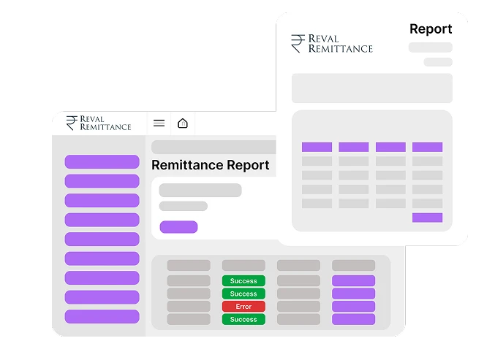Click the Remittance Report heading
This screenshot has width=495, height=349.
click(211, 165)
